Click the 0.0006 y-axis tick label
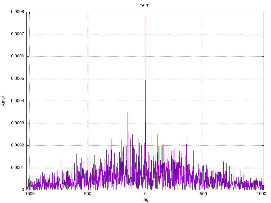Screen dimensions: 271x203 pos(18,56)
